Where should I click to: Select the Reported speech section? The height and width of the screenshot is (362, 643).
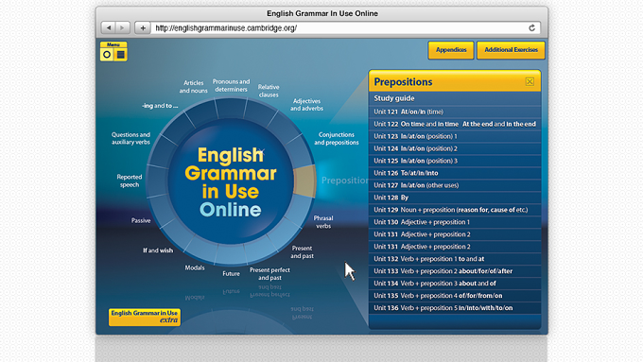(130, 181)
